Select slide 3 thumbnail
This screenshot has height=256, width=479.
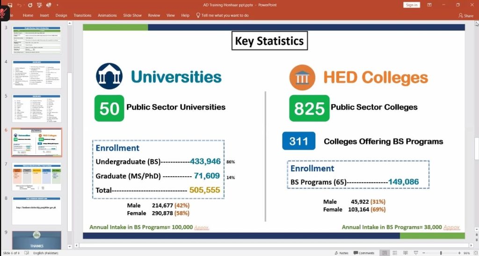[36, 40]
